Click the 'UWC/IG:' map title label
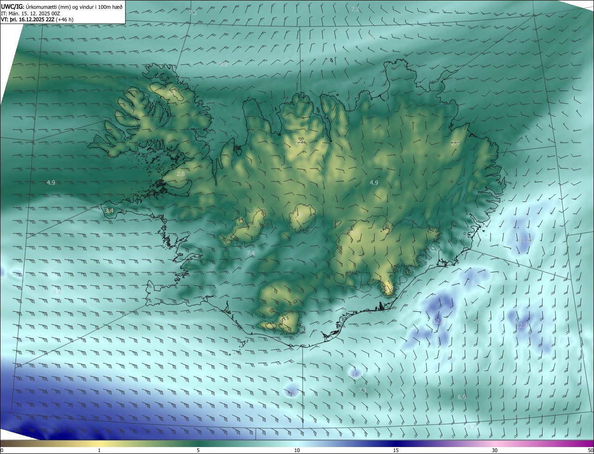 click(13, 6)
